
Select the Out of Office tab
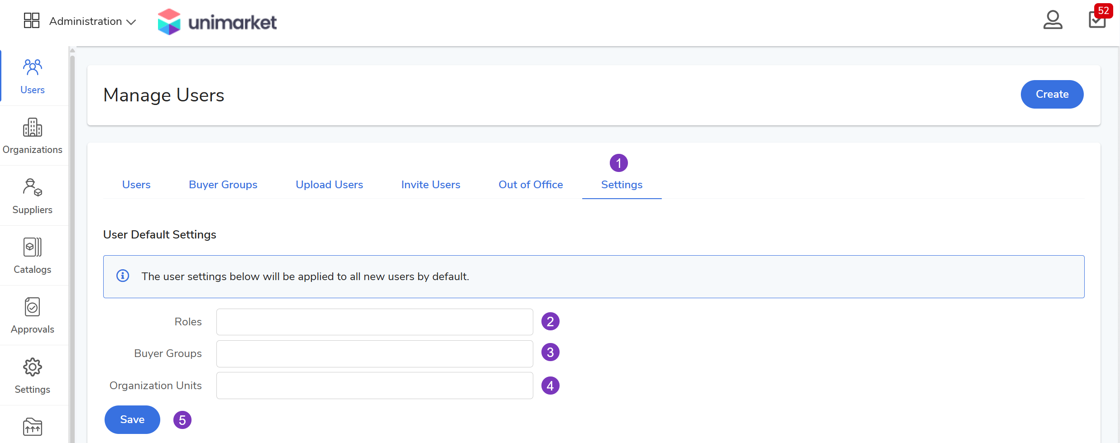tap(531, 185)
